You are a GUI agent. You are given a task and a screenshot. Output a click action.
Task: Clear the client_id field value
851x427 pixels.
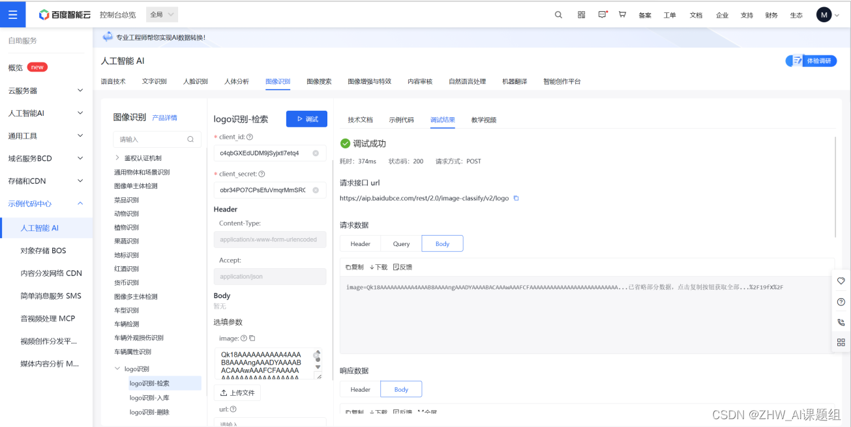point(316,153)
